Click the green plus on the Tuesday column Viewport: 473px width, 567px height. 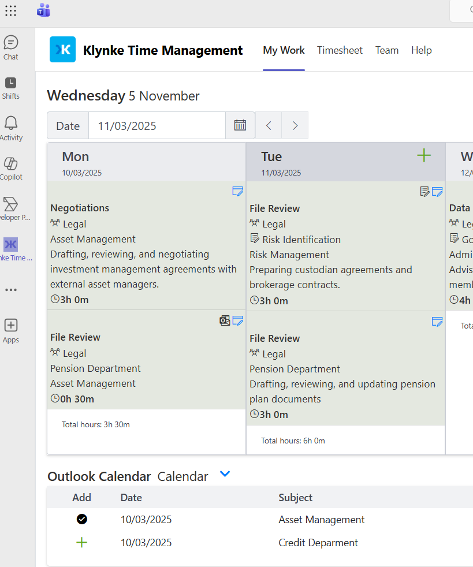point(423,155)
